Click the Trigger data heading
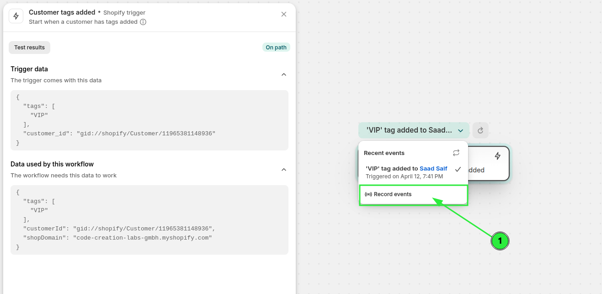This screenshot has height=294, width=602. (29, 69)
